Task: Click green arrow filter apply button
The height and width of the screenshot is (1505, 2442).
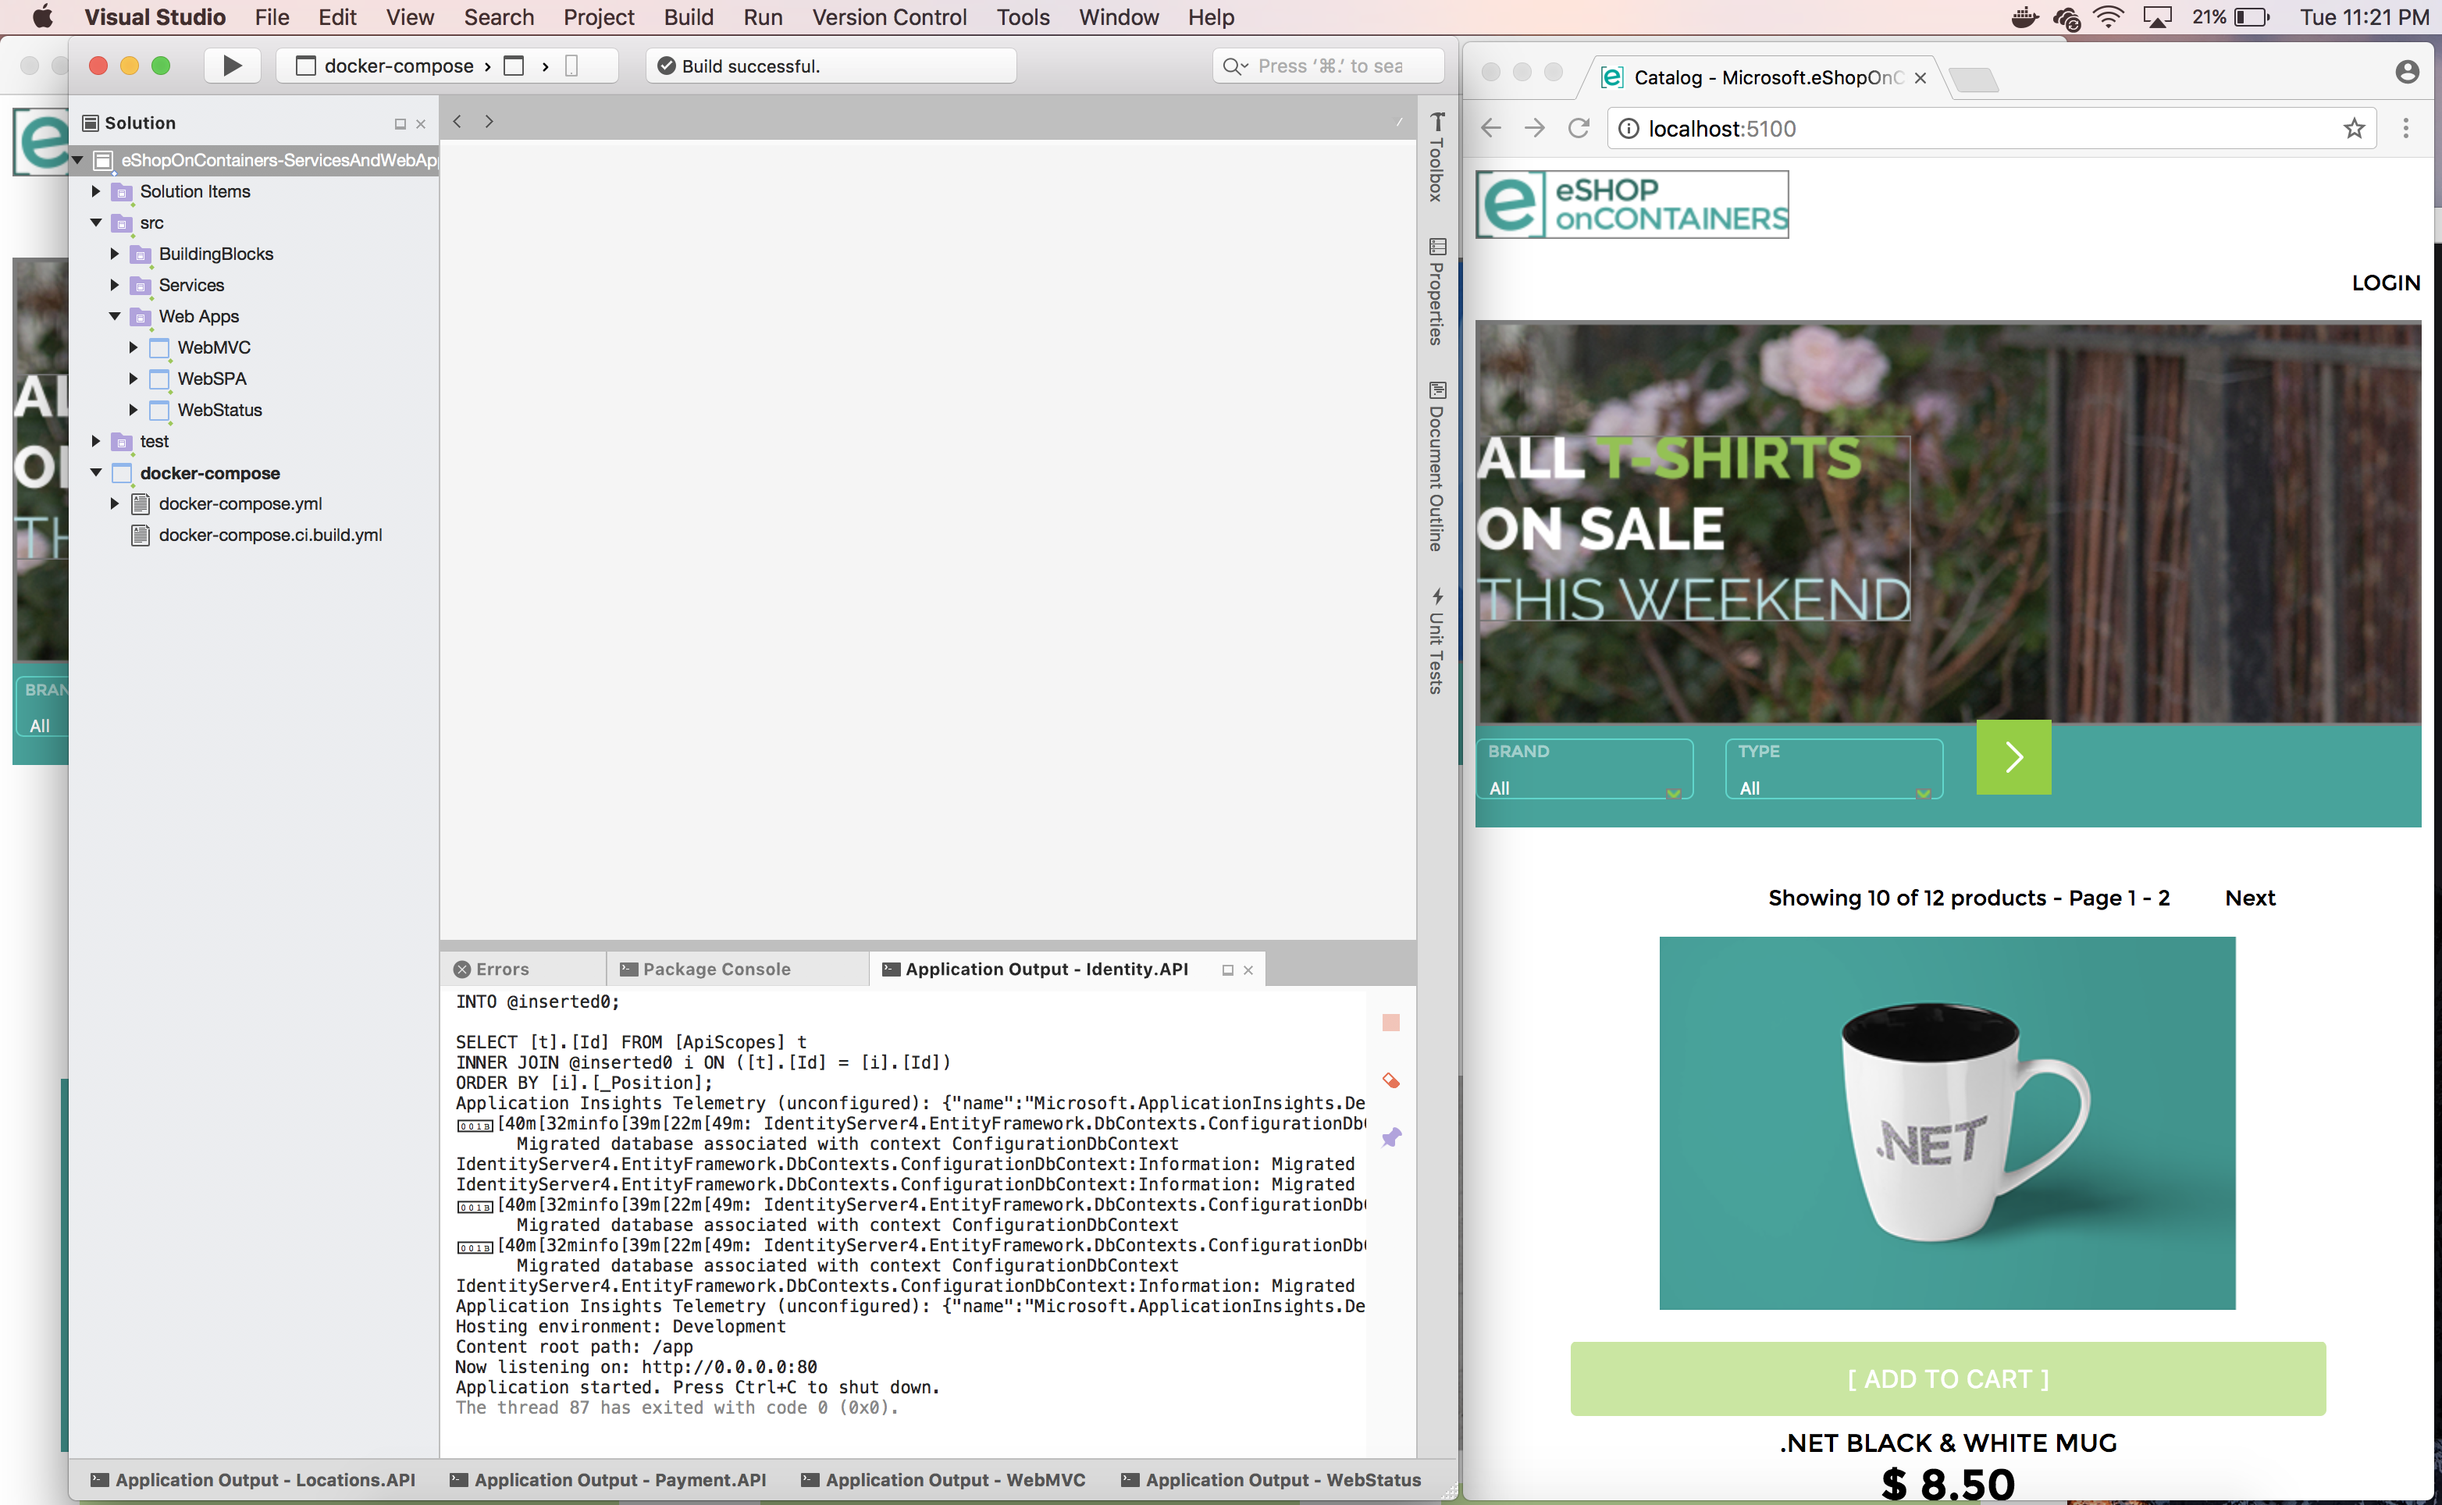Action: pyautogui.click(x=2013, y=756)
